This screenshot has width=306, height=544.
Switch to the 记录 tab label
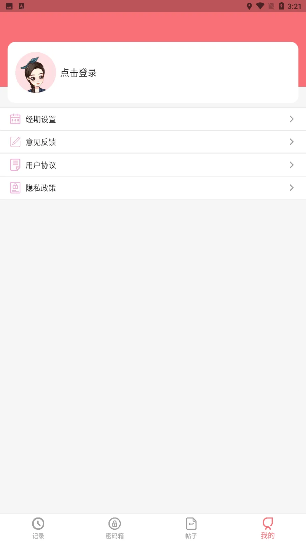pos(38,536)
